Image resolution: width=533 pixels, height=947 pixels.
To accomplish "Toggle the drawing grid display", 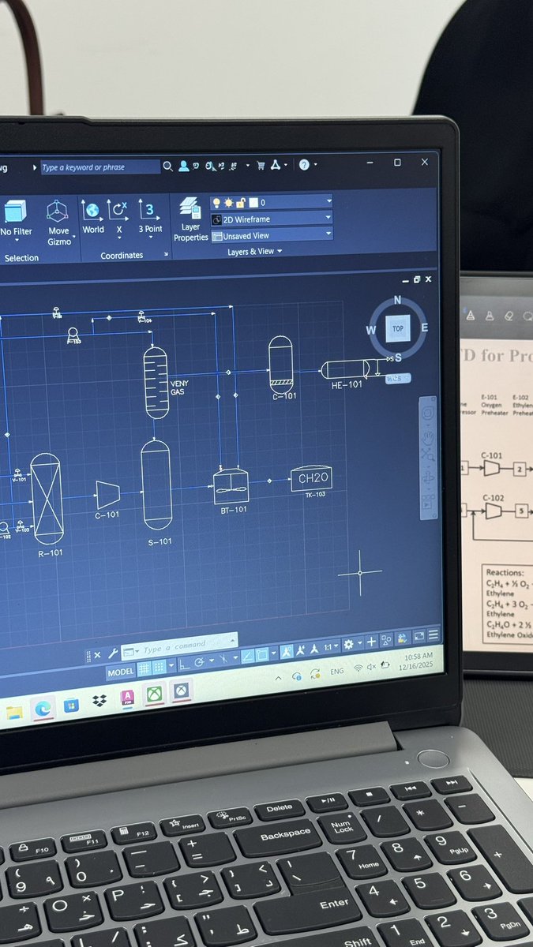I will point(144,670).
